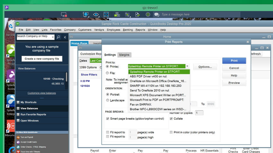Choose SHARP MX-4110N from printer list
The width and height of the screenshot is (273, 153).
pyautogui.click(x=155, y=86)
